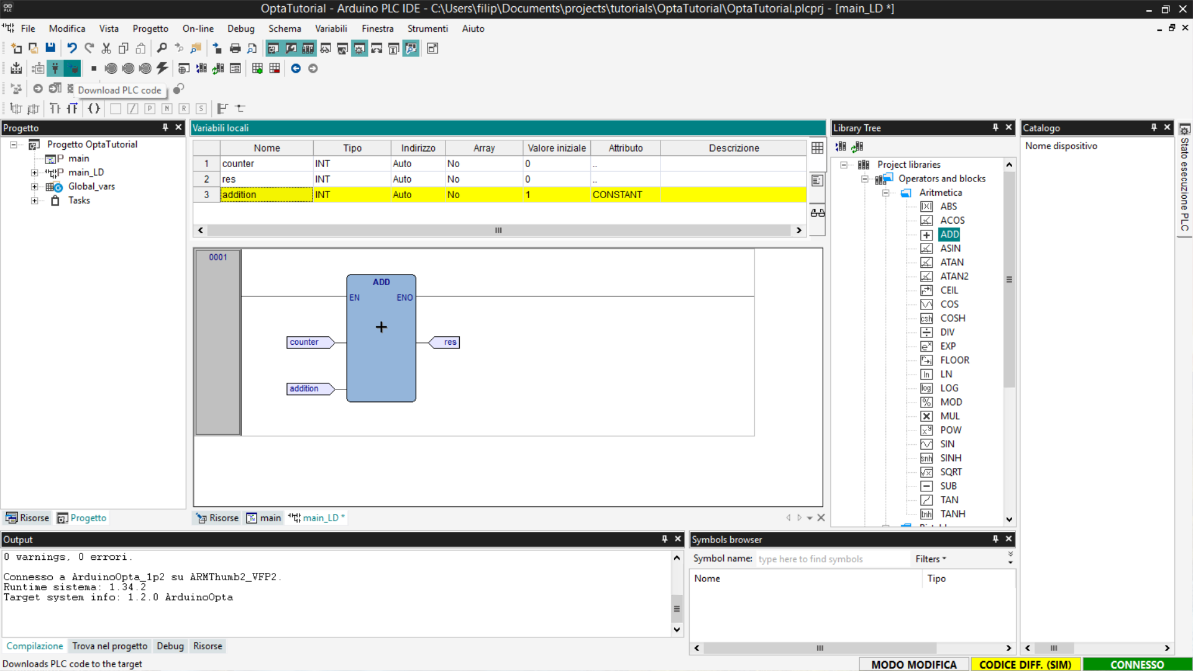Screen dimensions: 1193x671
Task: Collapse the Aritmetica library folder
Action: [x=886, y=193]
